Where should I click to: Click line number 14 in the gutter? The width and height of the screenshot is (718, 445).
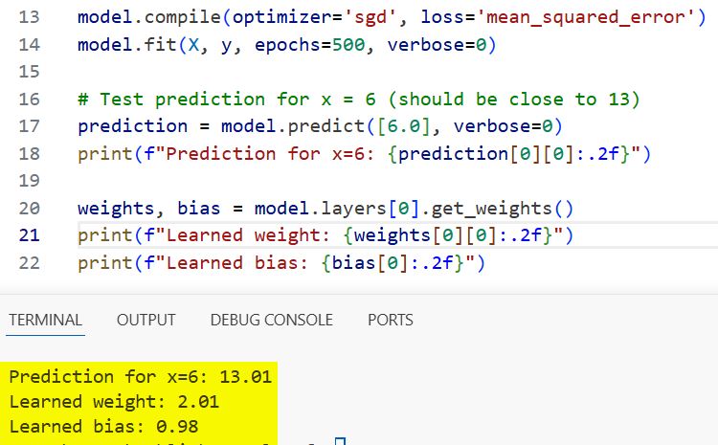pos(30,45)
